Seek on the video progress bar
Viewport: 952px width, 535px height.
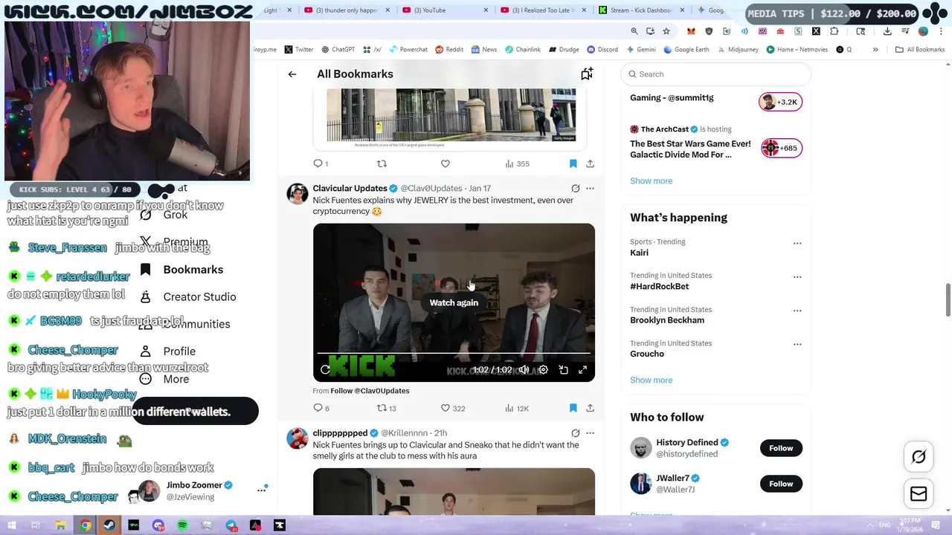454,354
